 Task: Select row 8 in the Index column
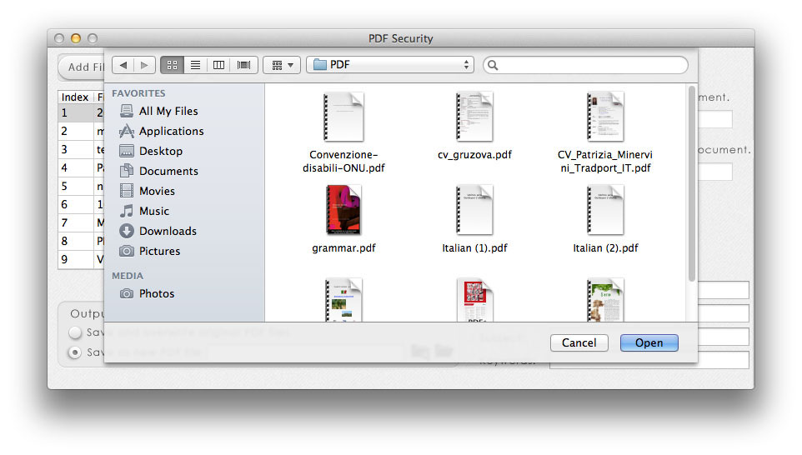coord(76,241)
